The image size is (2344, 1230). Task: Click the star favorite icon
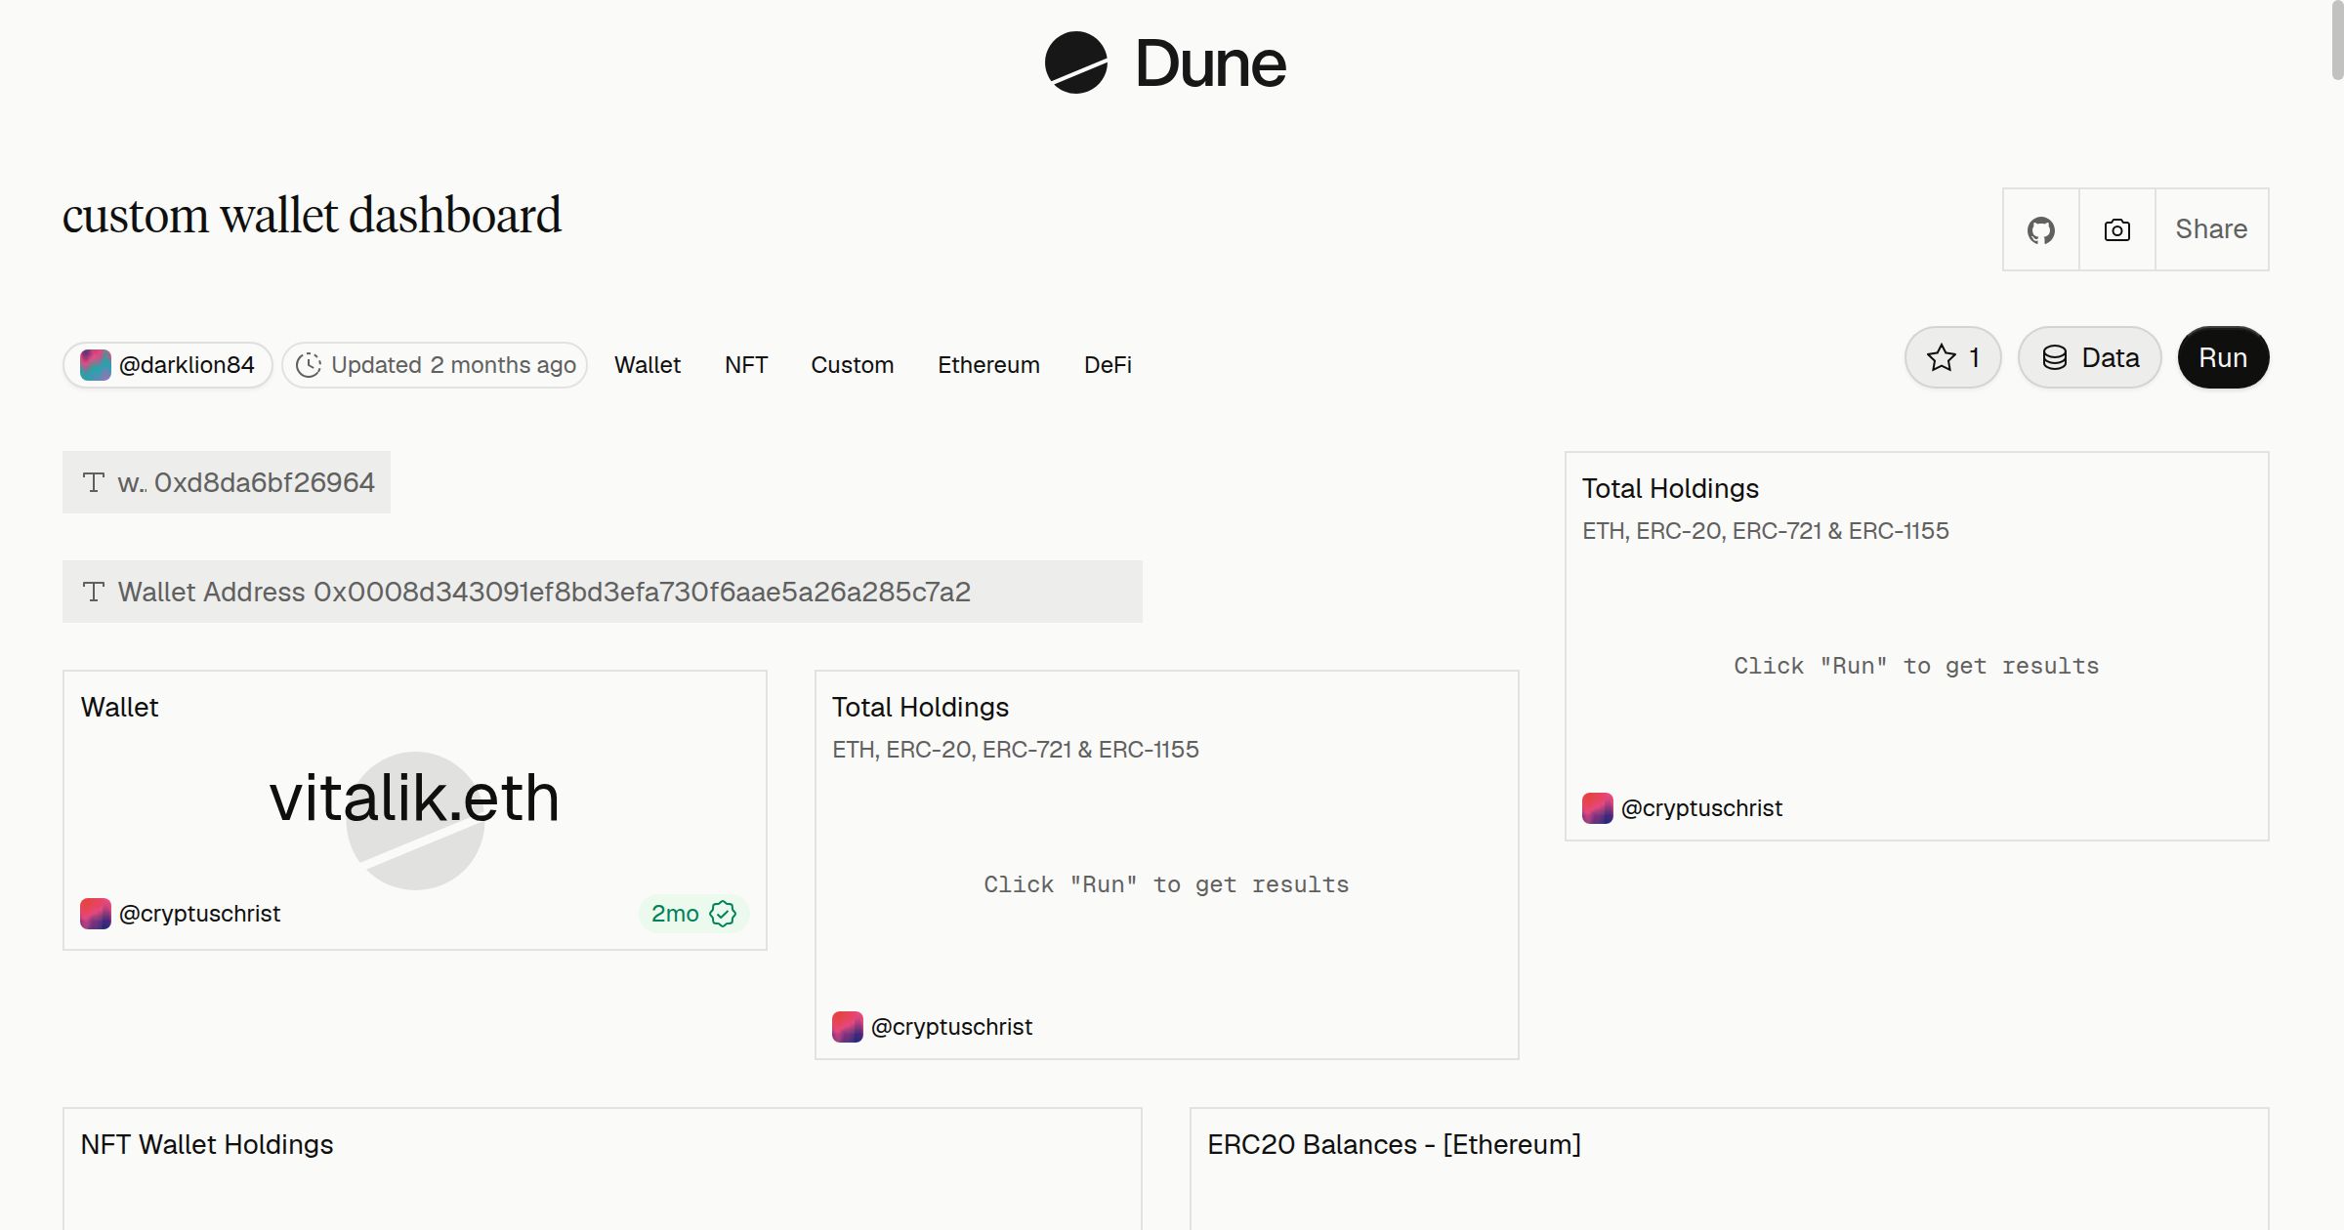[x=1941, y=357]
